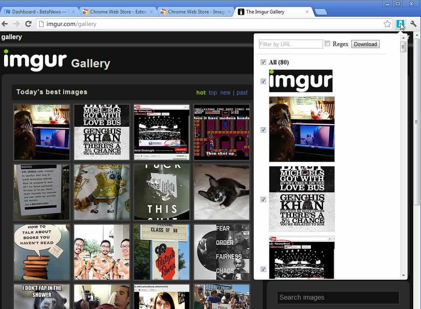Switch to the Dashboard BetaNews tab
This screenshot has height=309, width=421.
click(x=38, y=12)
